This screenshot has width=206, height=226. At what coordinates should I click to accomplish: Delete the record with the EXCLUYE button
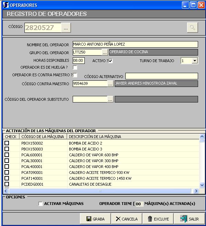click(x=158, y=219)
